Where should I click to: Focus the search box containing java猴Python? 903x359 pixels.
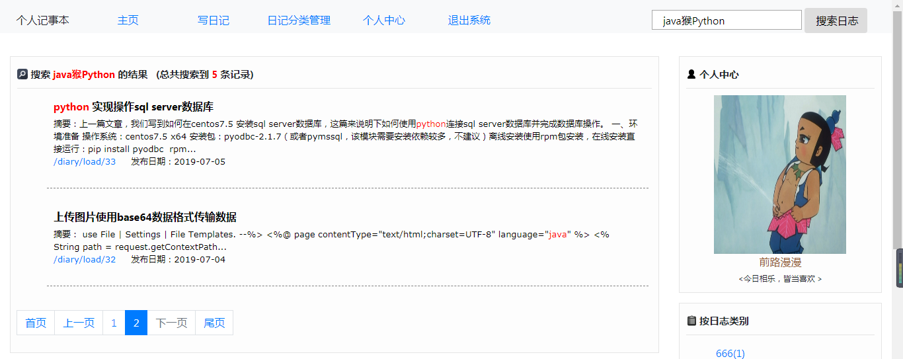[x=726, y=20]
